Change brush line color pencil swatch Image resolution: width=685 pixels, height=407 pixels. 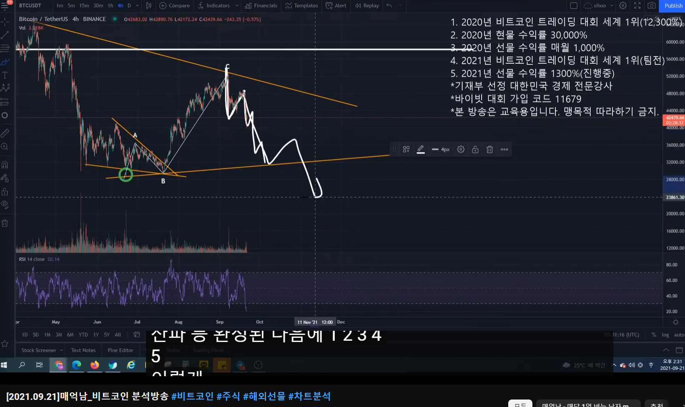tap(421, 150)
